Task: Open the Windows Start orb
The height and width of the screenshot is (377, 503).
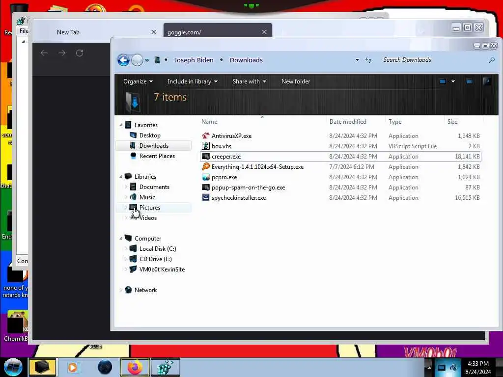Action: pos(13,367)
